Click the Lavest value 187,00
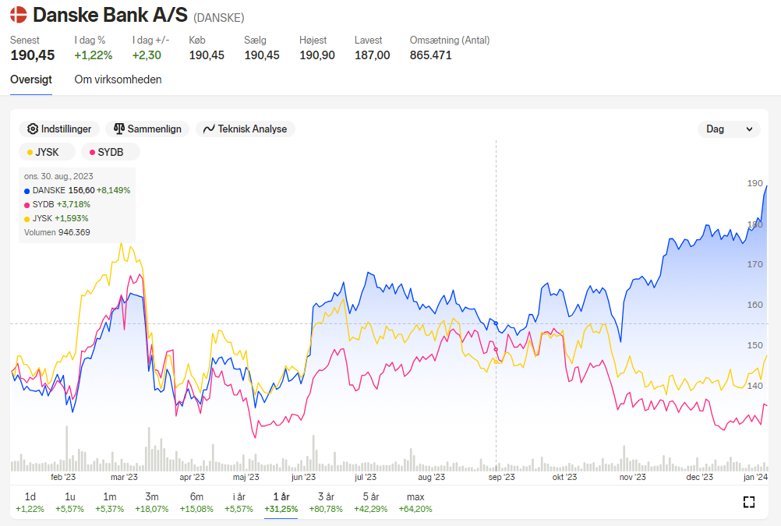 tap(372, 55)
